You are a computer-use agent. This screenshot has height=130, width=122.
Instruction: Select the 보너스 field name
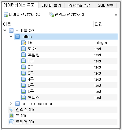click(34, 97)
